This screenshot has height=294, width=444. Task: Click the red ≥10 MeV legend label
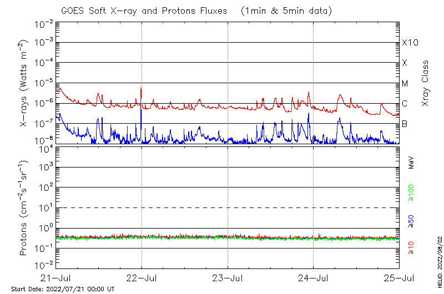pyautogui.click(x=411, y=248)
